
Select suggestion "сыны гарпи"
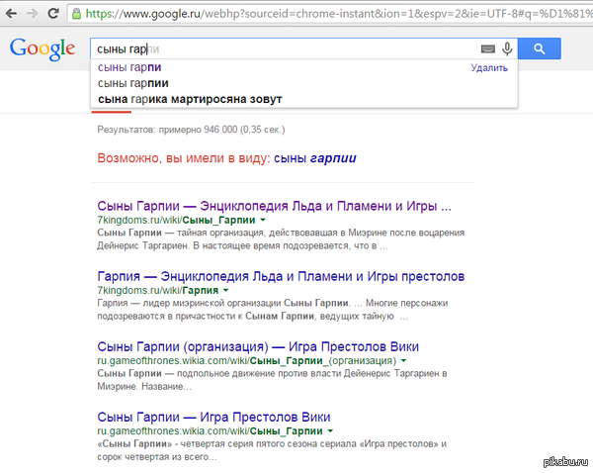click(129, 67)
